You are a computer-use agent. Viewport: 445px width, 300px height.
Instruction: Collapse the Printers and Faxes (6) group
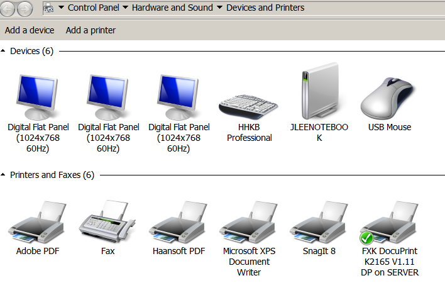click(3, 175)
